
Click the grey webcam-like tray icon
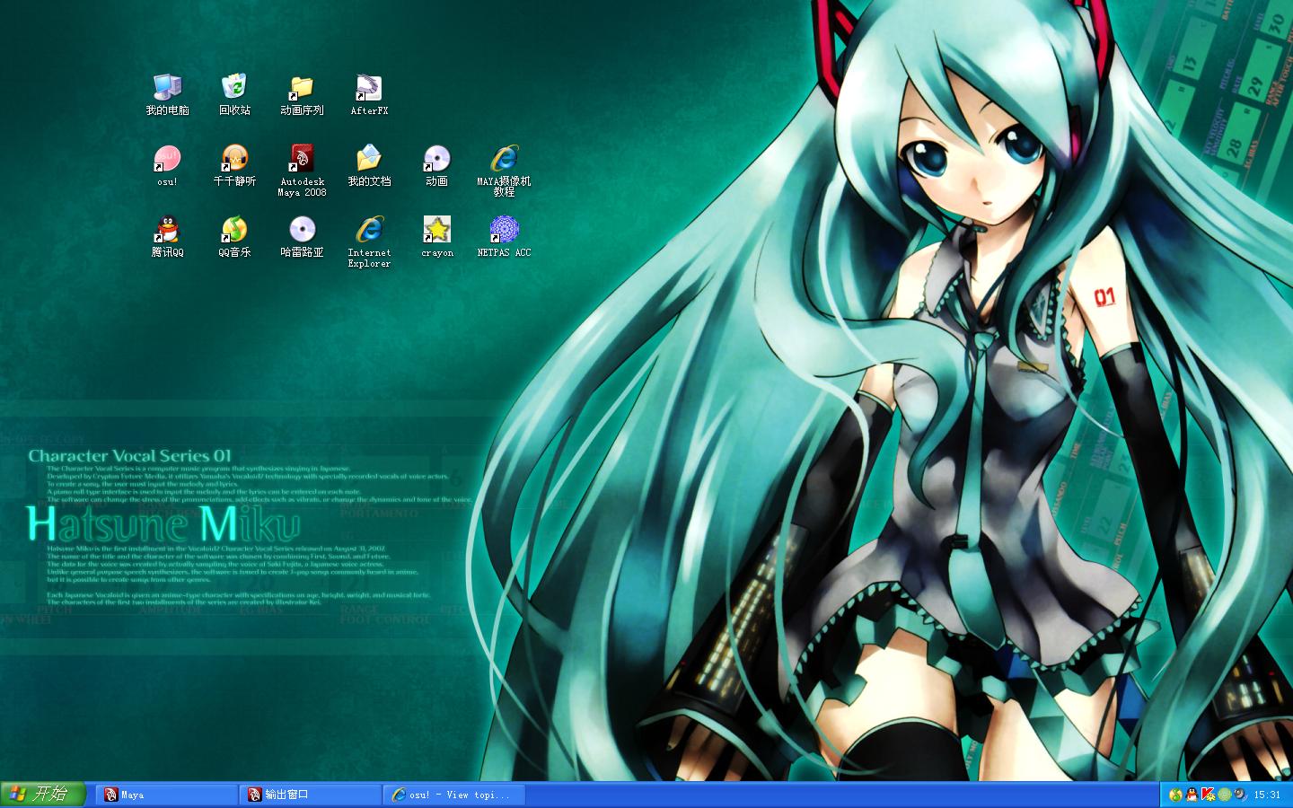click(x=1241, y=795)
